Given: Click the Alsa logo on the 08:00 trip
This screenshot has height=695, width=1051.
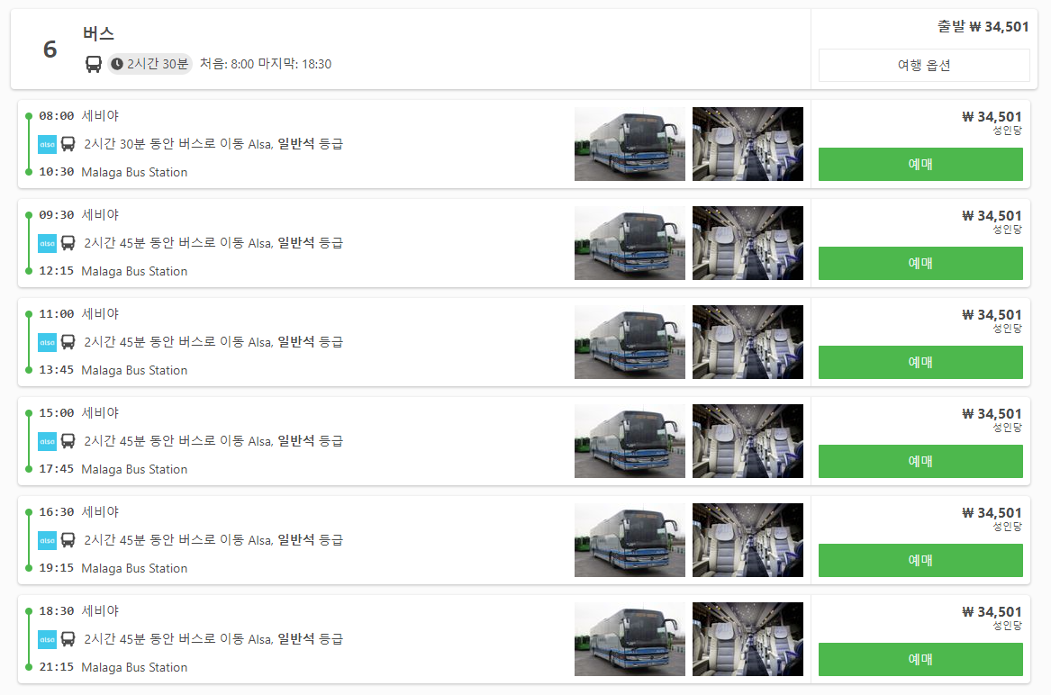Looking at the screenshot, I should 47,144.
